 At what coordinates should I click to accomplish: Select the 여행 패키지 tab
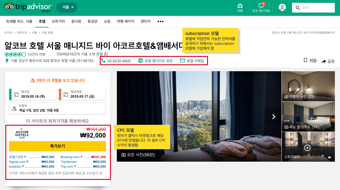(x=125, y=21)
